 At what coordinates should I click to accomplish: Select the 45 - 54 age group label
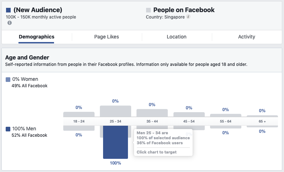pyautogui.click(x=189, y=121)
